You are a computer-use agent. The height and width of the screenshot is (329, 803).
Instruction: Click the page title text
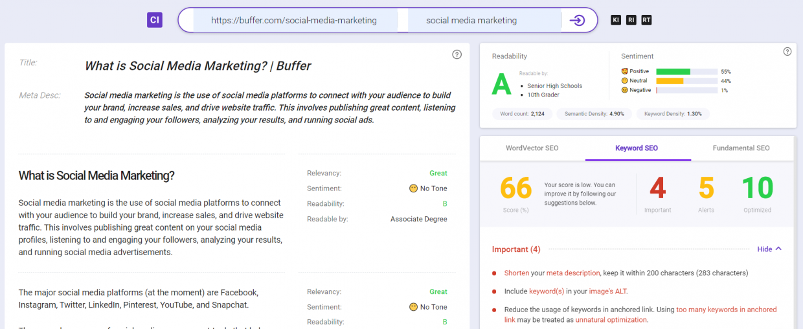[198, 65]
